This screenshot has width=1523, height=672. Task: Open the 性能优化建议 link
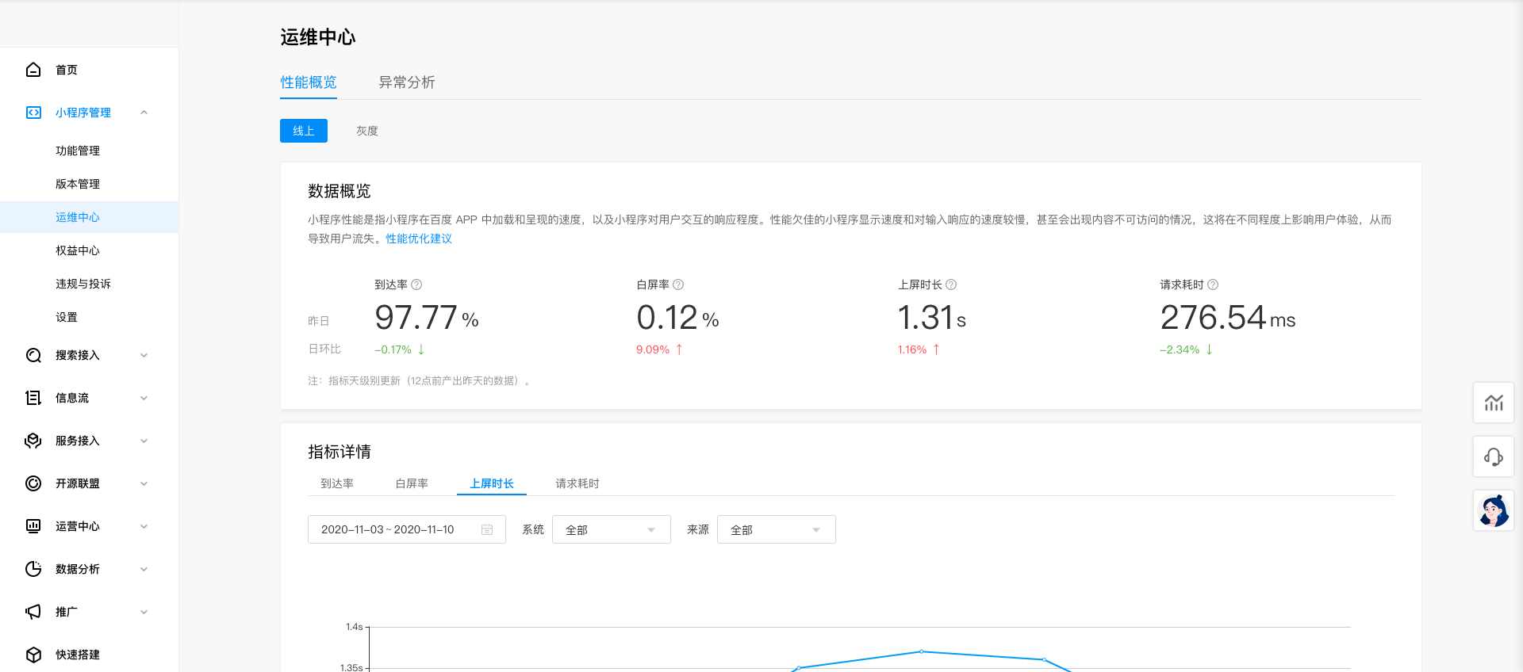(x=419, y=239)
